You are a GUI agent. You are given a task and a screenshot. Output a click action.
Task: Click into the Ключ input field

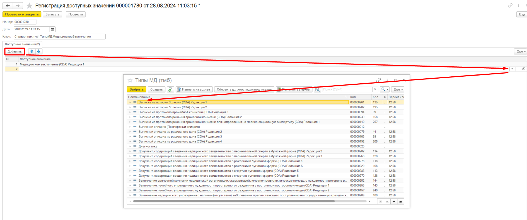[59, 37]
